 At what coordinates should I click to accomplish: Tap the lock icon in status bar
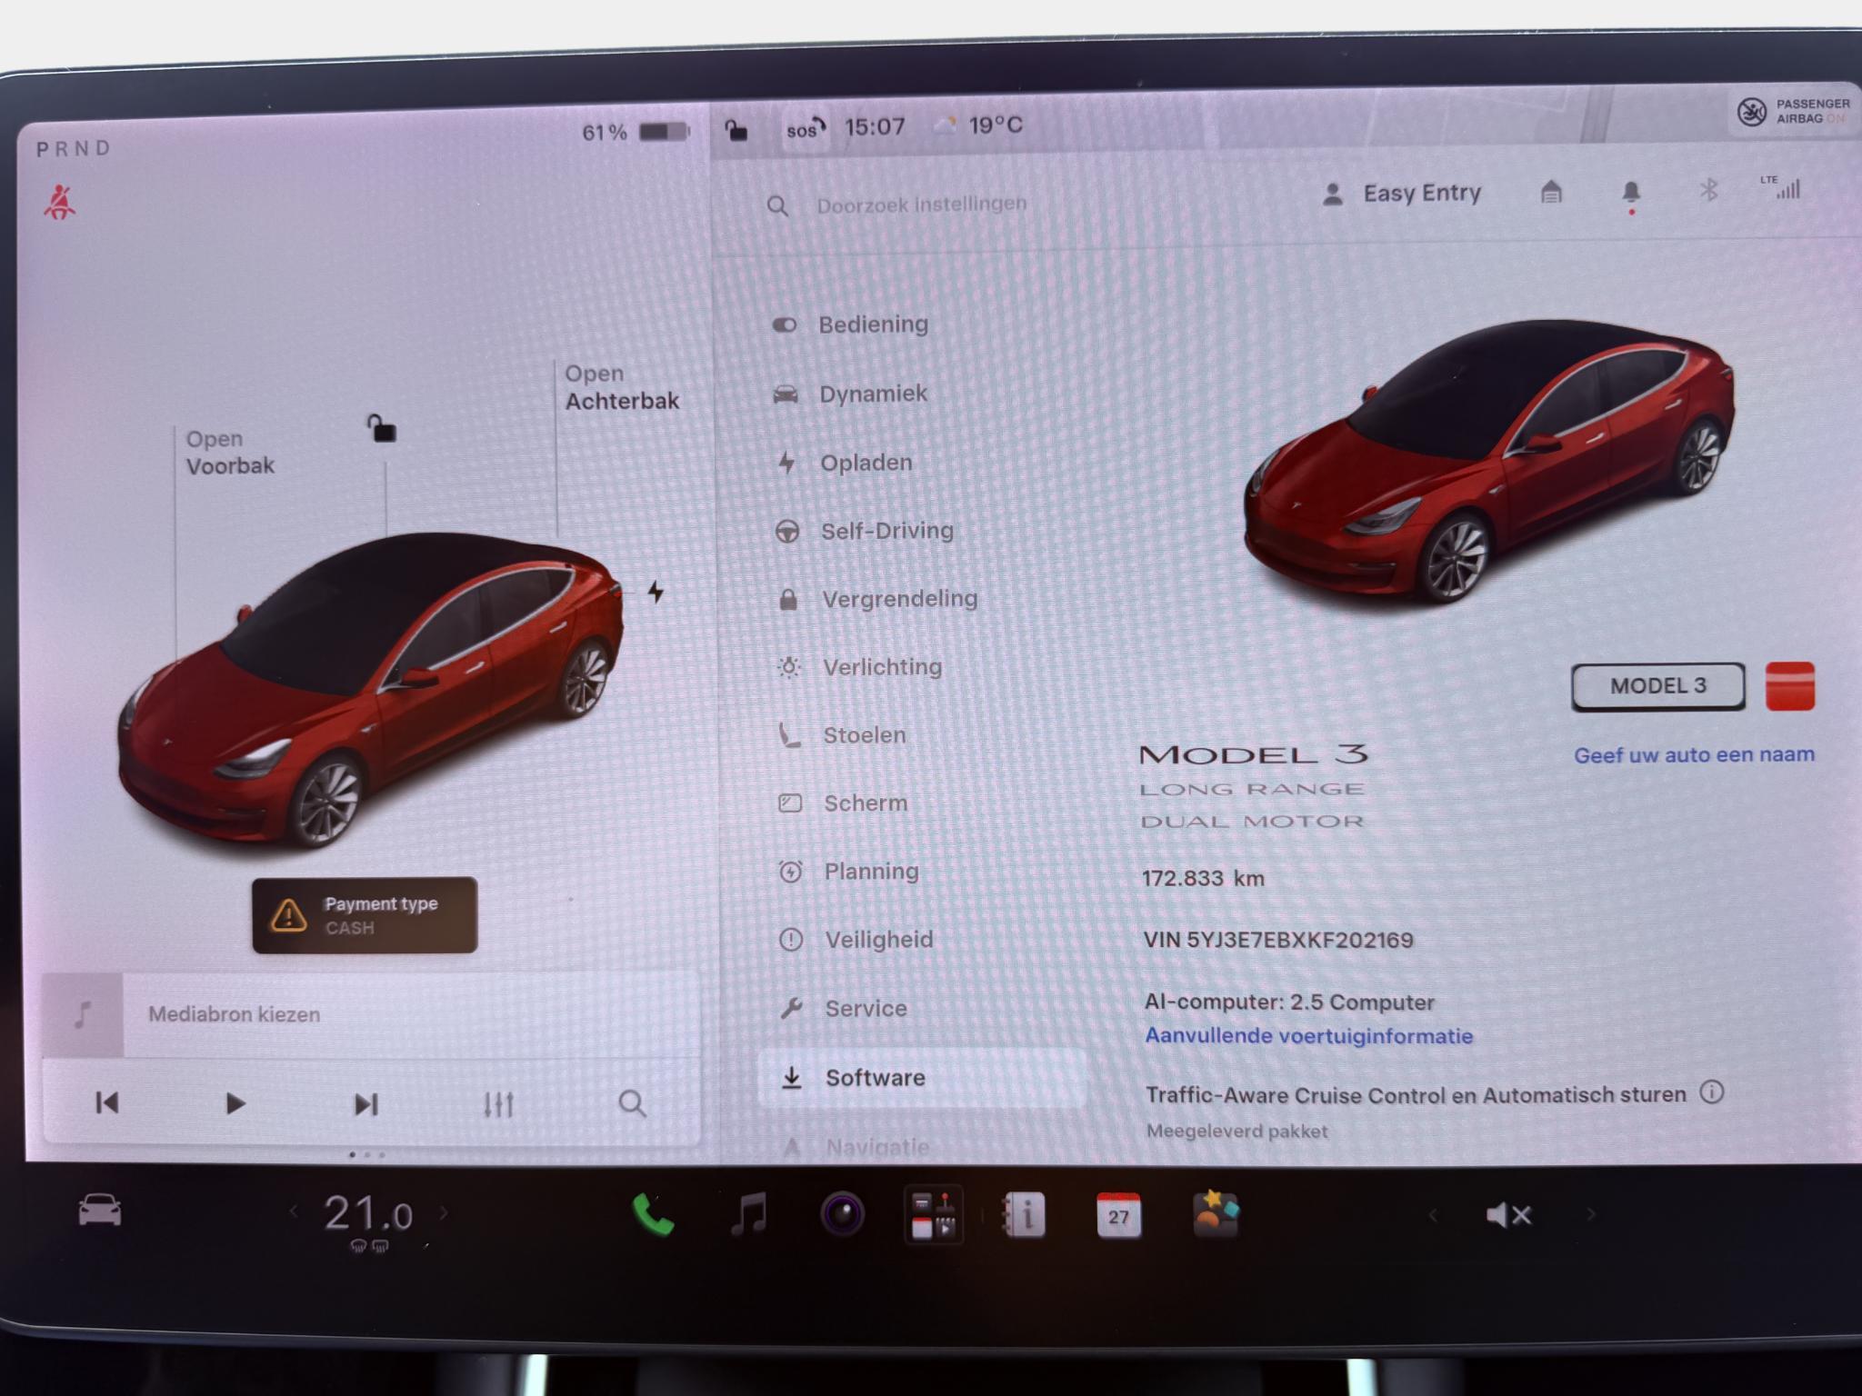[736, 131]
